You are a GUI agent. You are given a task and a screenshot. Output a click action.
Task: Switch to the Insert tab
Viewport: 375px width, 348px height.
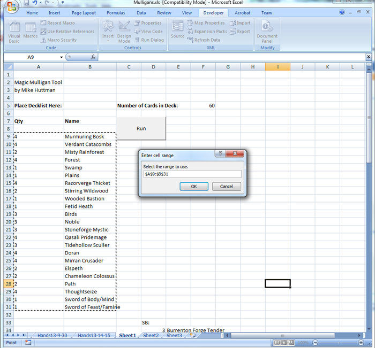pyautogui.click(x=54, y=13)
